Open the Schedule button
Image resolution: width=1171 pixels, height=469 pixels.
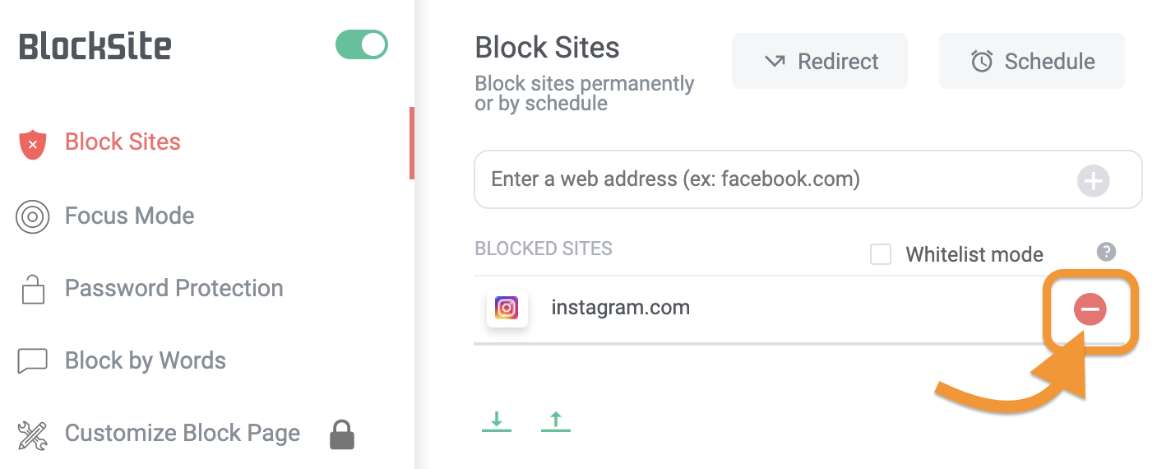coord(1031,61)
